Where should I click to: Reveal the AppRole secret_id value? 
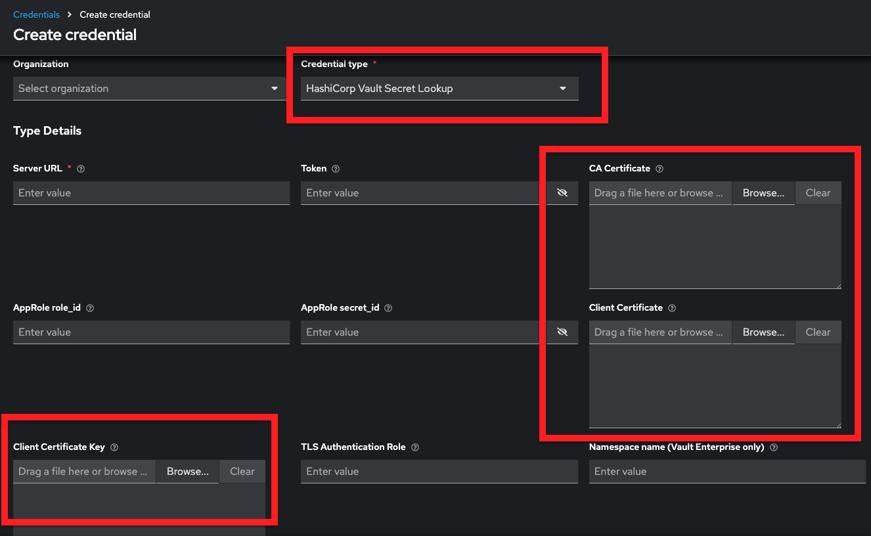pyautogui.click(x=562, y=332)
